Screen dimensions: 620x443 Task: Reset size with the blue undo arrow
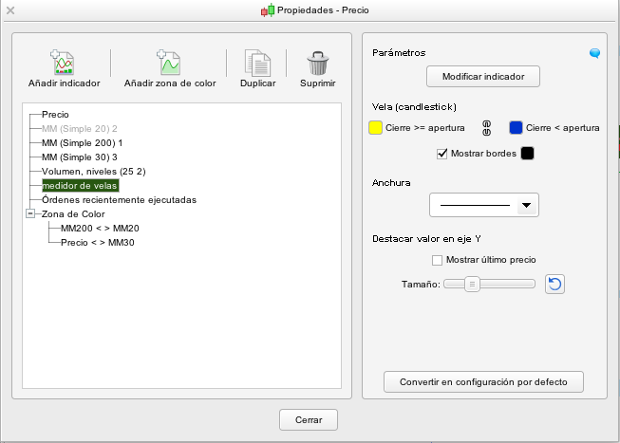click(x=554, y=285)
